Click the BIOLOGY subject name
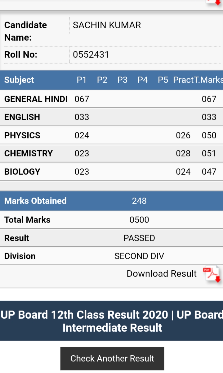The width and height of the screenshot is (223, 373). pyautogui.click(x=22, y=172)
